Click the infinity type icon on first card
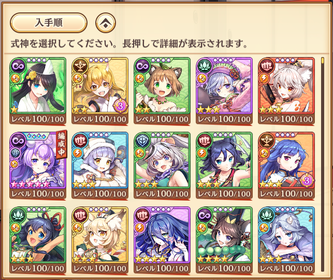 [x=18, y=66]
